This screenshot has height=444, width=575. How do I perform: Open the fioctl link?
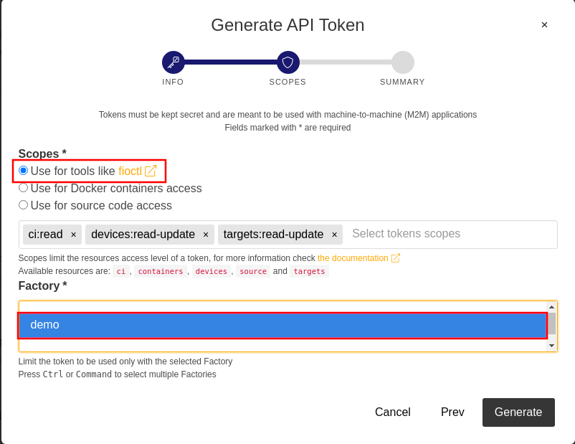click(130, 171)
